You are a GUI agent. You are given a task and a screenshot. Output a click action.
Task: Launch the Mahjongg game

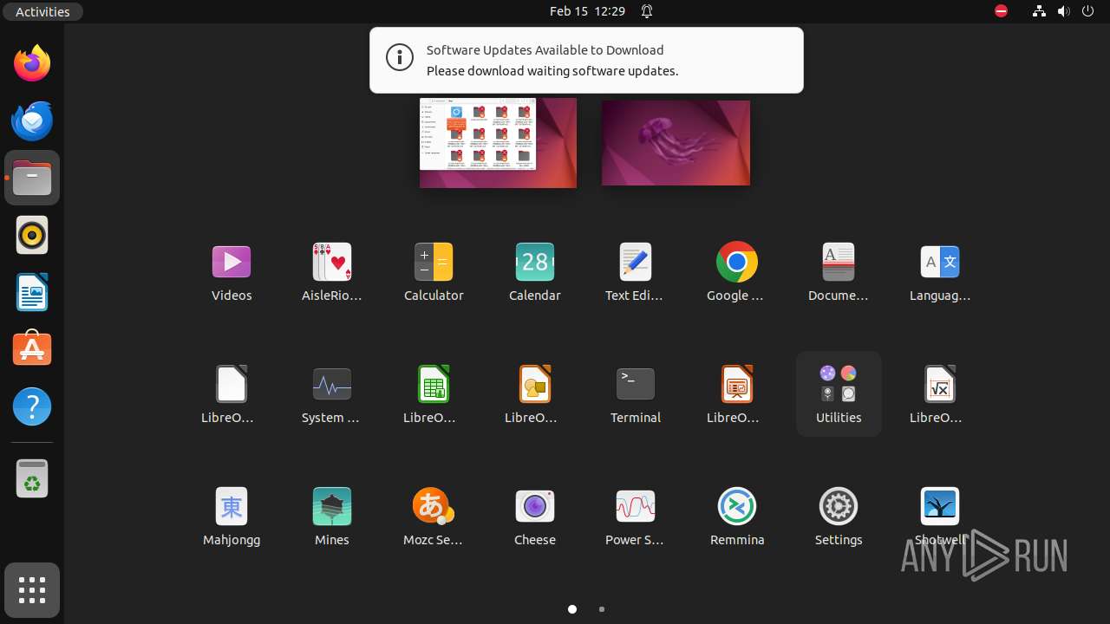click(232, 517)
